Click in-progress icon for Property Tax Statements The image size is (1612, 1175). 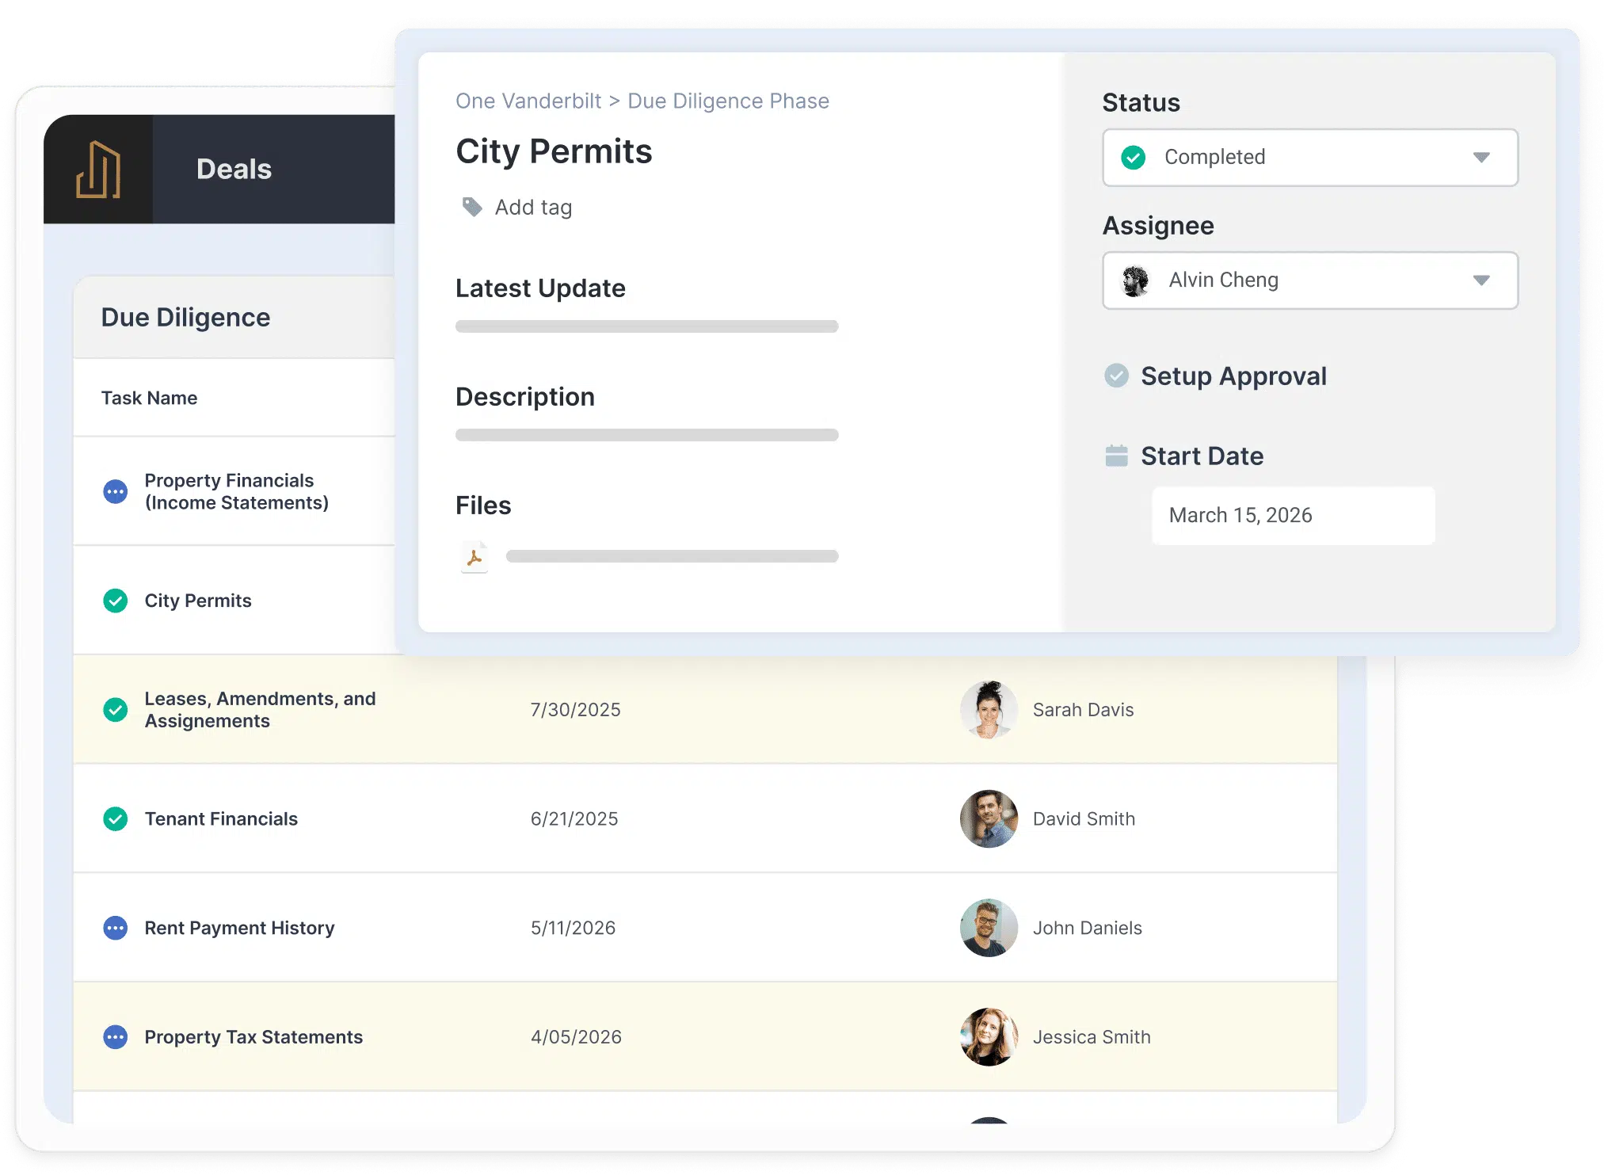(x=116, y=1037)
